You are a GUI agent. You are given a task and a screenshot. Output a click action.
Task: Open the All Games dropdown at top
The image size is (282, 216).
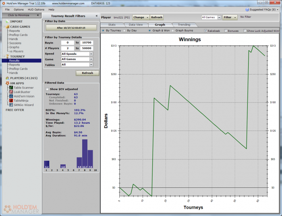[219, 17]
